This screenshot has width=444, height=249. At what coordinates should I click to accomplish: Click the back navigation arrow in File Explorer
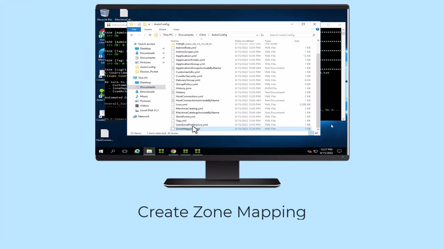click(131, 35)
